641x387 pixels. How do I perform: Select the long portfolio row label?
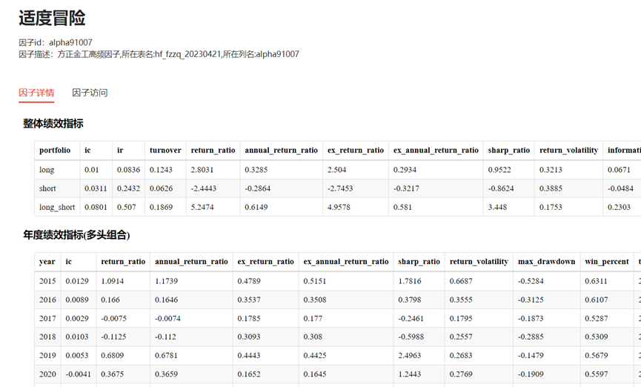(47, 170)
